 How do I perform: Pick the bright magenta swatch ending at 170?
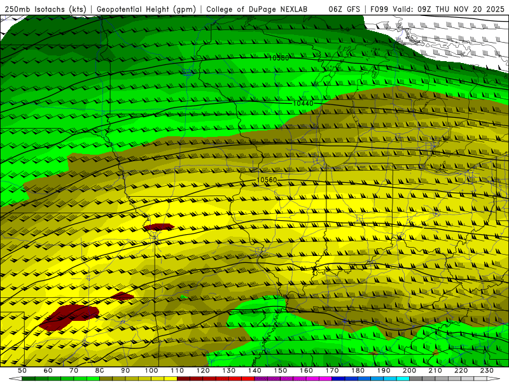point(325,379)
